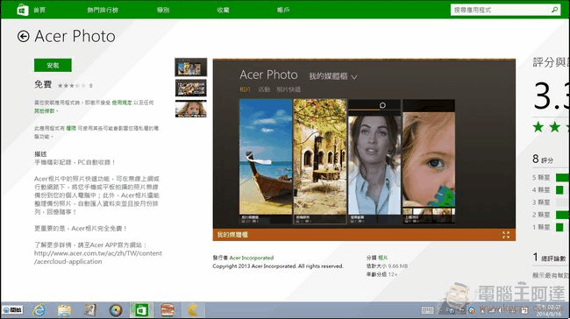Screen dimensions: 570x319
Task: Open the 使用規定 terms link
Action: click(x=122, y=103)
